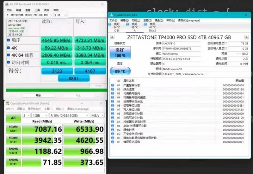The width and height of the screenshot is (253, 174).
Task: Open the 文件 menu in AS SSD Benchmark
Action: pyautogui.click(x=9, y=10)
